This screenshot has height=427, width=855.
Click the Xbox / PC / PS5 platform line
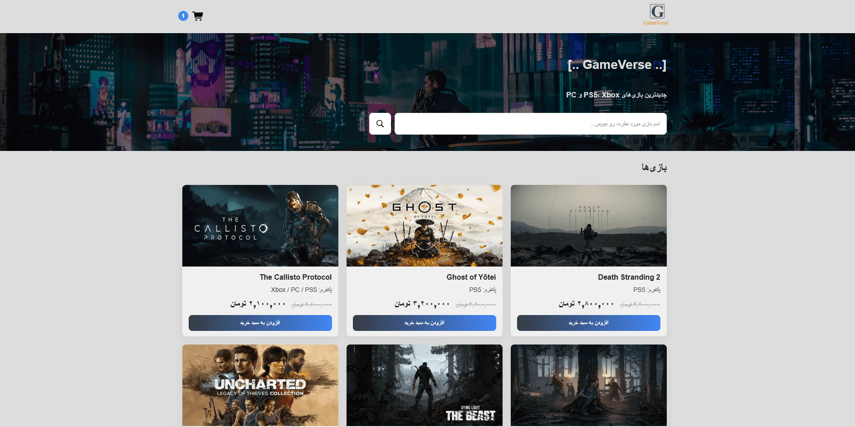click(302, 290)
